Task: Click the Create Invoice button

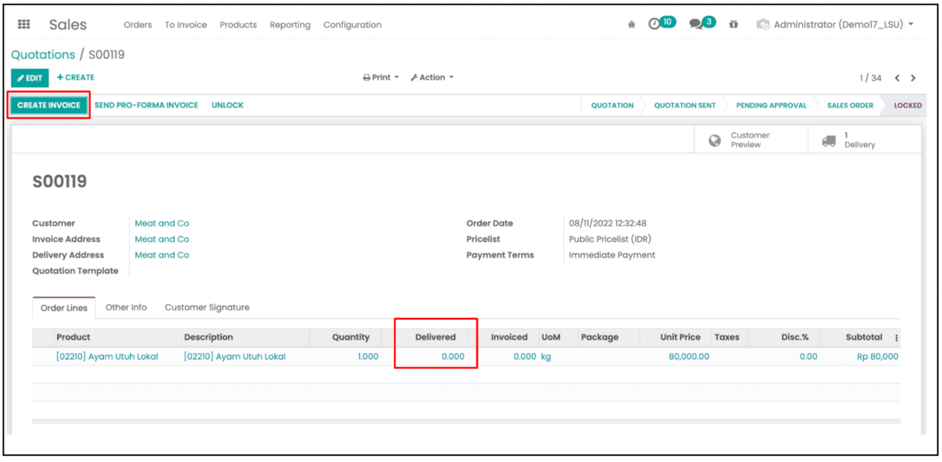Action: tap(49, 105)
